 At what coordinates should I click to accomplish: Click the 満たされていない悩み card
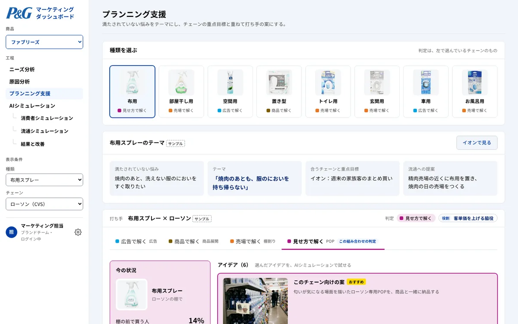click(157, 178)
